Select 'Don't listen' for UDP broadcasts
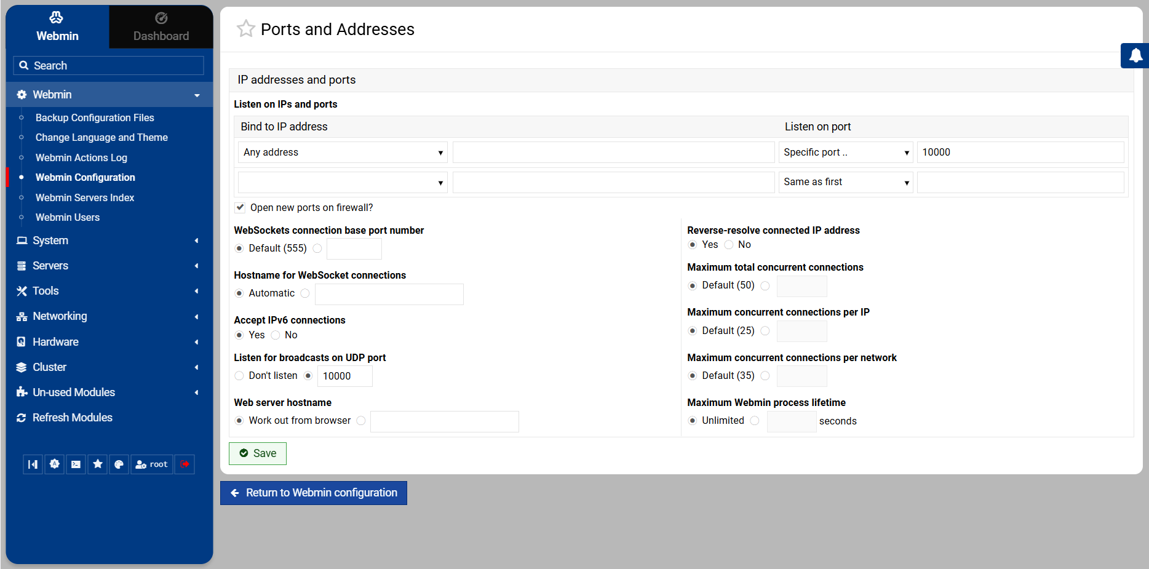Screen dimensions: 1149x569 pyautogui.click(x=239, y=376)
